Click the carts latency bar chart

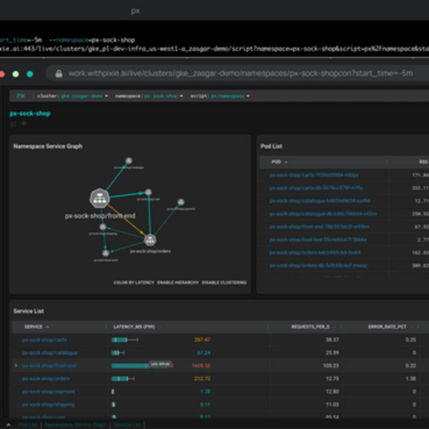[x=125, y=340]
